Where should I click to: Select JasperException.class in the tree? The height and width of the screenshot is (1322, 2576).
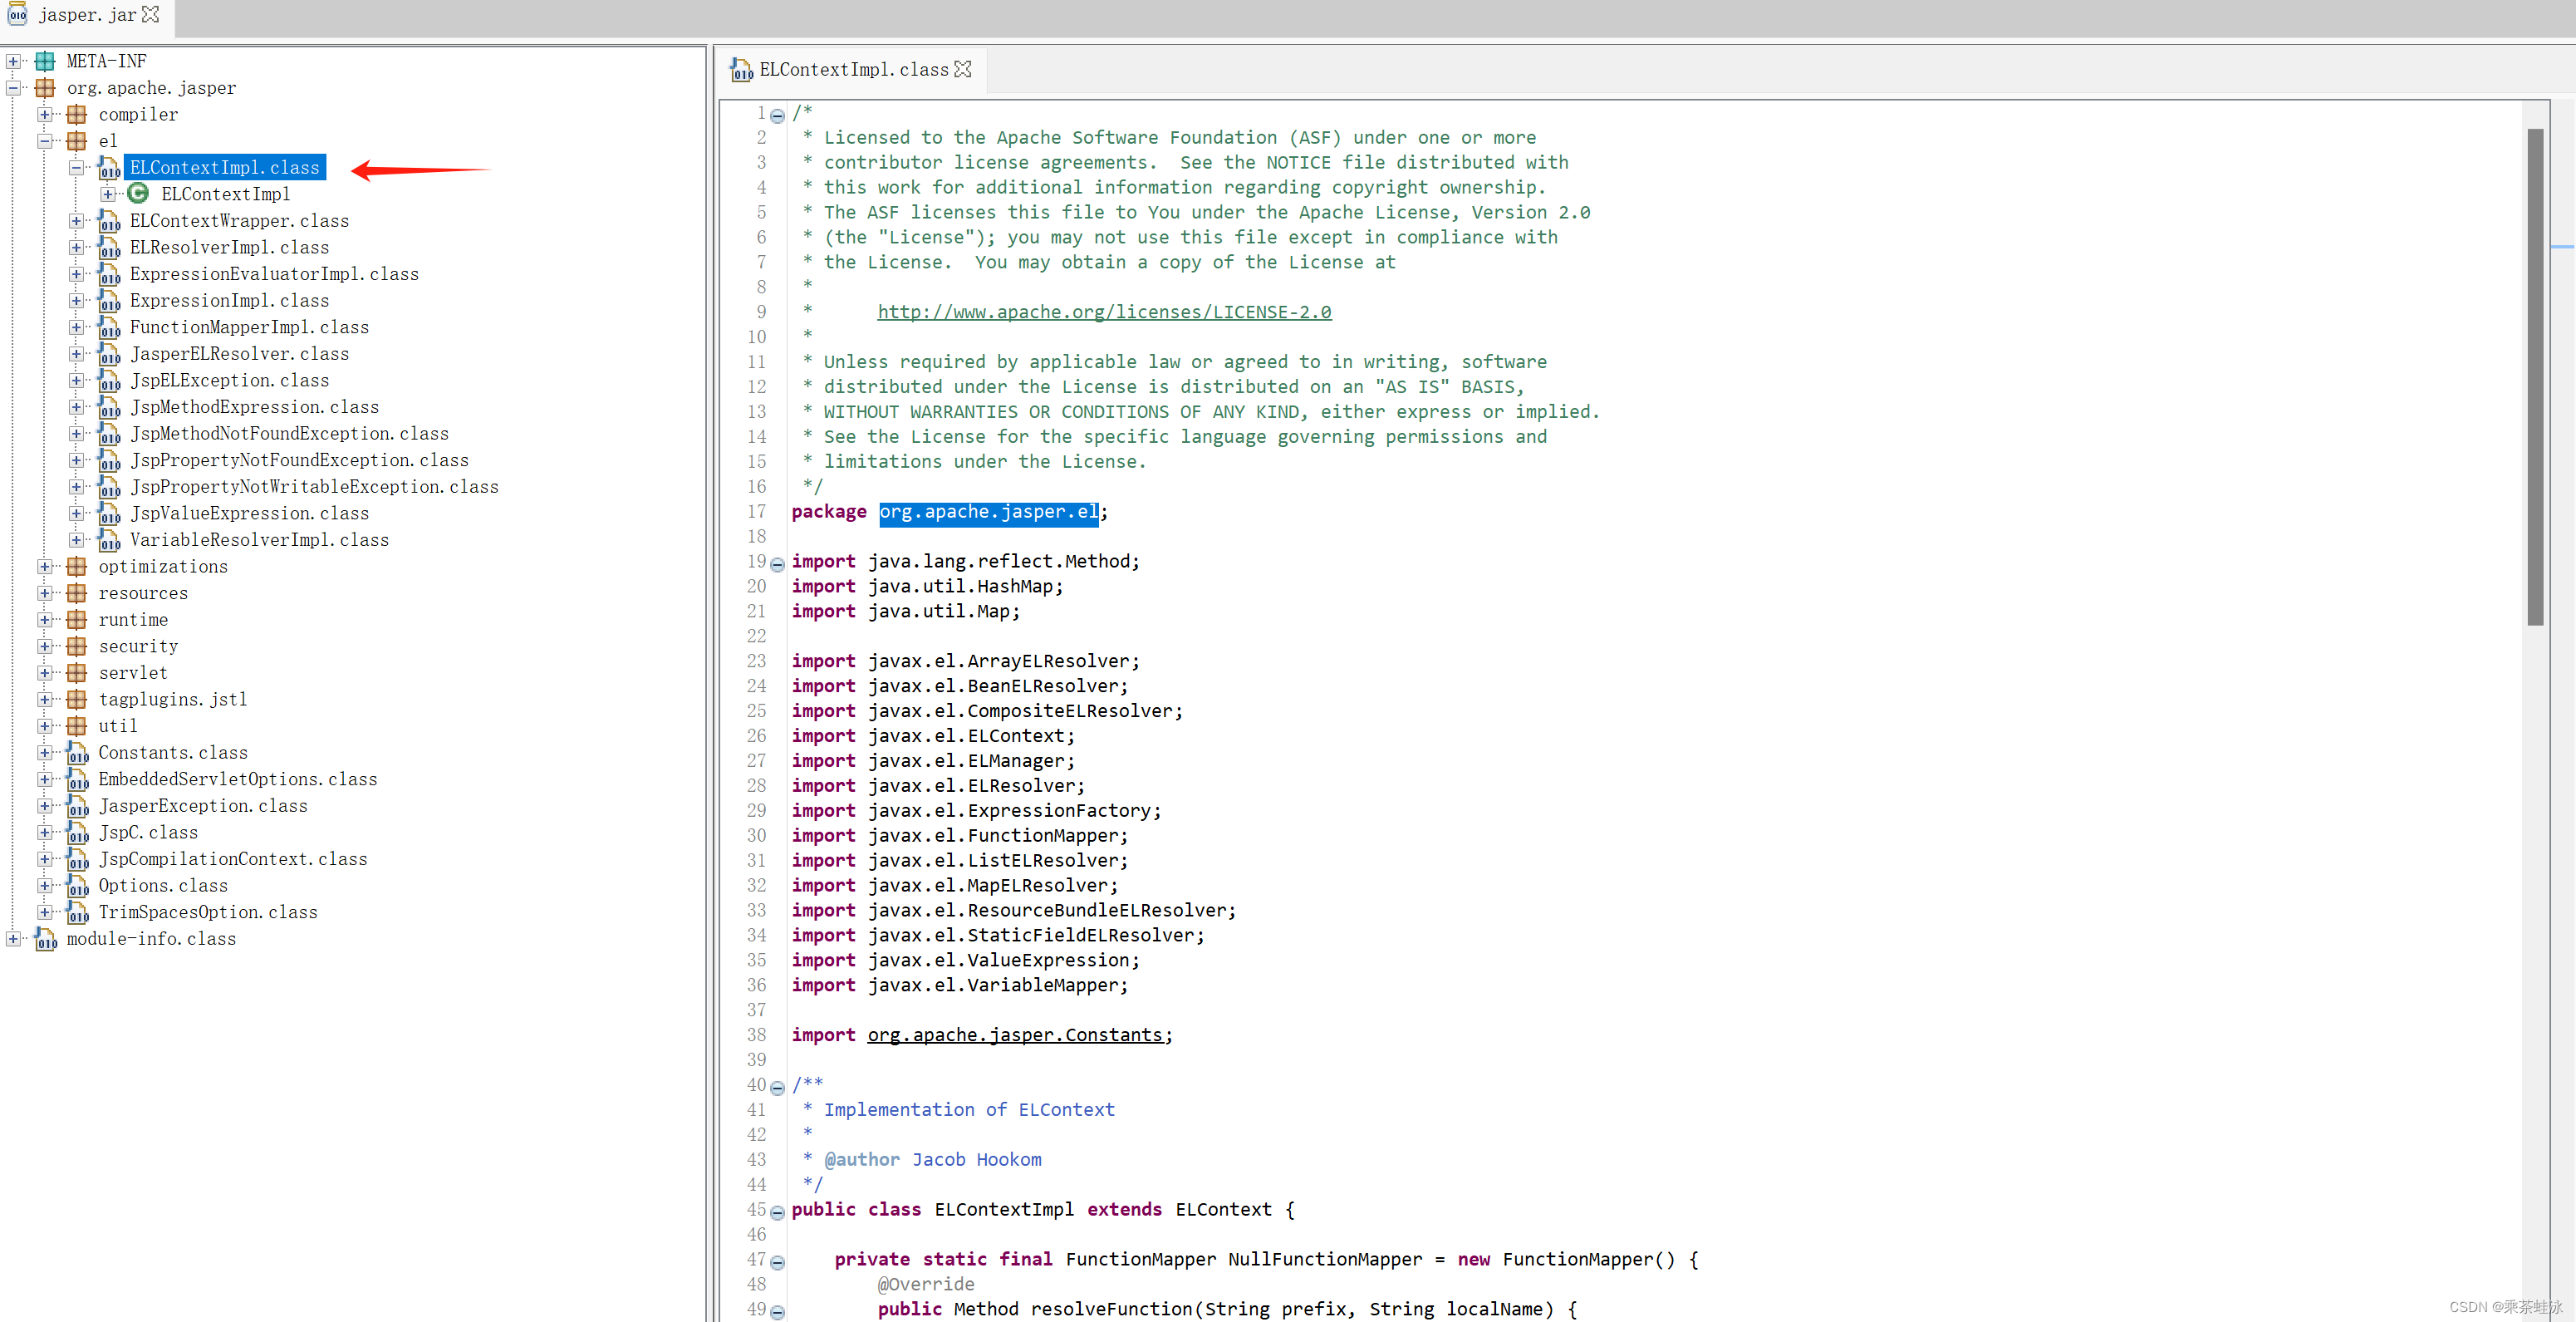pyautogui.click(x=203, y=806)
